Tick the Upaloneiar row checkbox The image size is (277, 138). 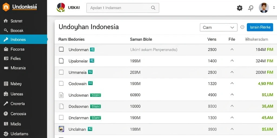tap(61, 61)
